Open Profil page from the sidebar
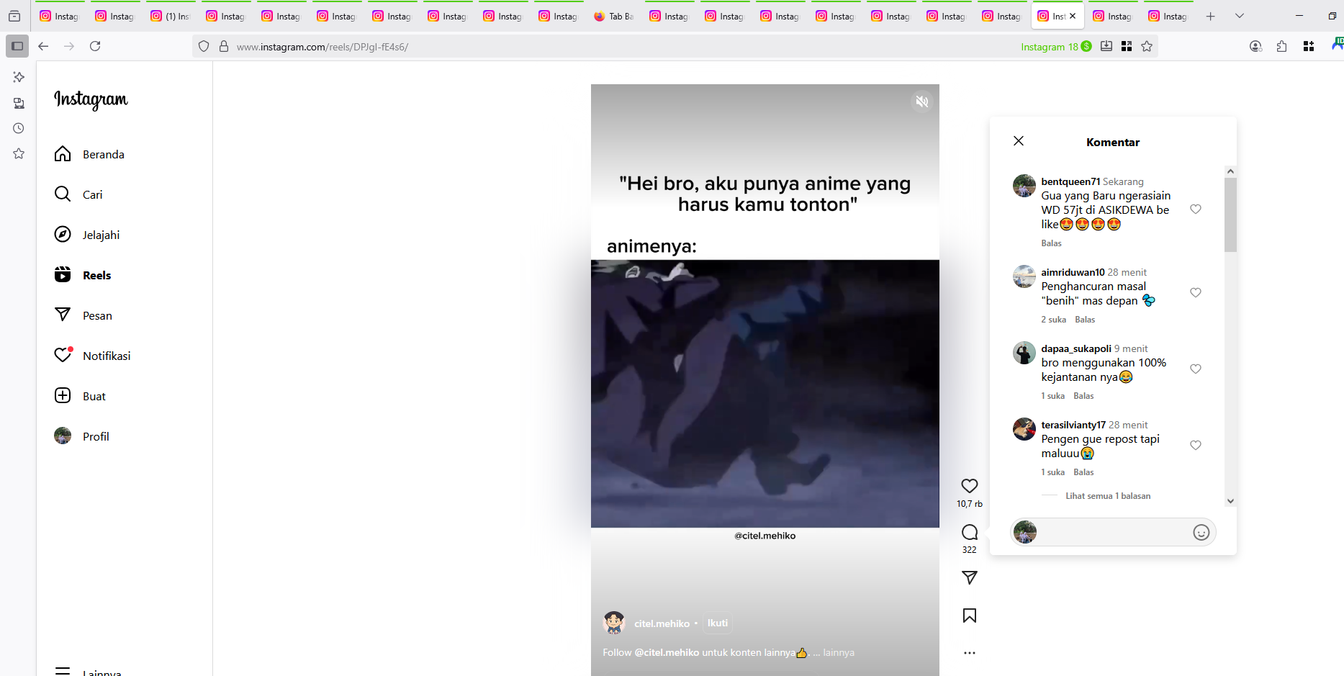The height and width of the screenshot is (676, 1344). tap(82, 436)
